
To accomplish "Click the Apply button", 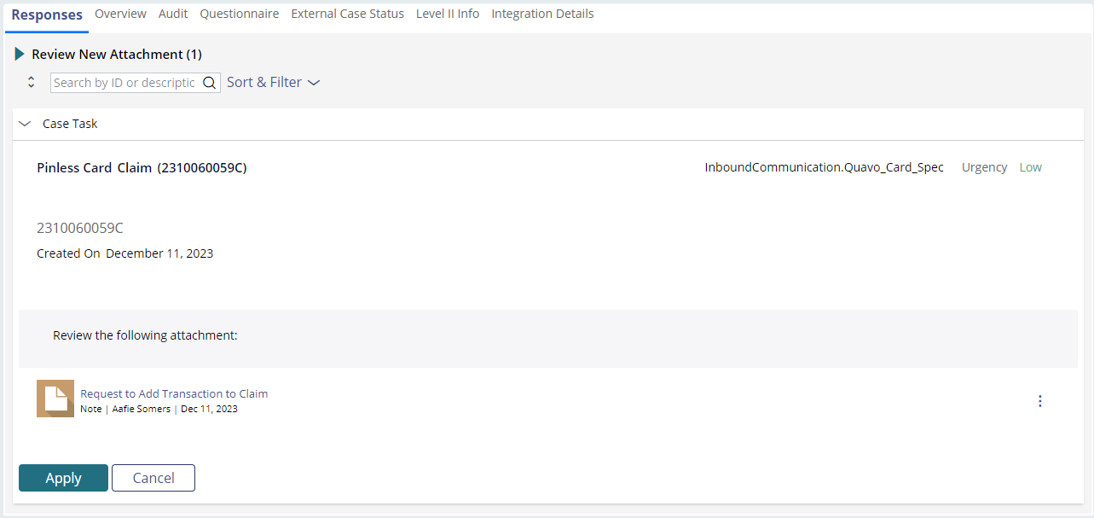I will [x=63, y=478].
